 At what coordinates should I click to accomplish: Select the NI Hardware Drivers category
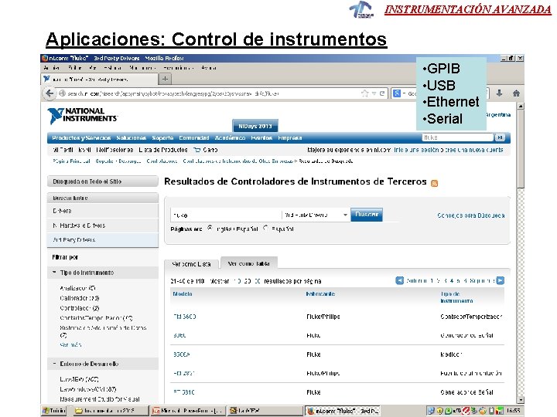[x=103, y=225]
